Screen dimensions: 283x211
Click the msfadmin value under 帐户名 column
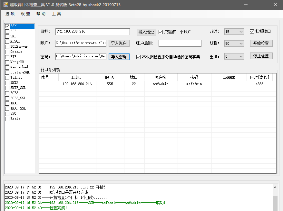pos(161,84)
